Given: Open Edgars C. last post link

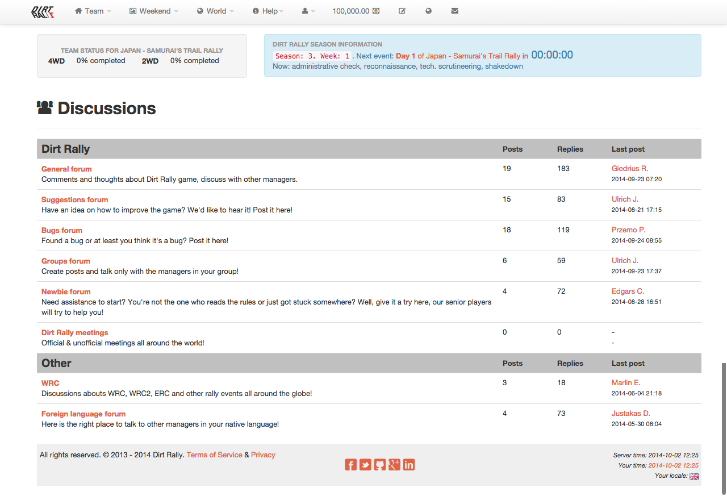Looking at the screenshot, I should (x=628, y=291).
